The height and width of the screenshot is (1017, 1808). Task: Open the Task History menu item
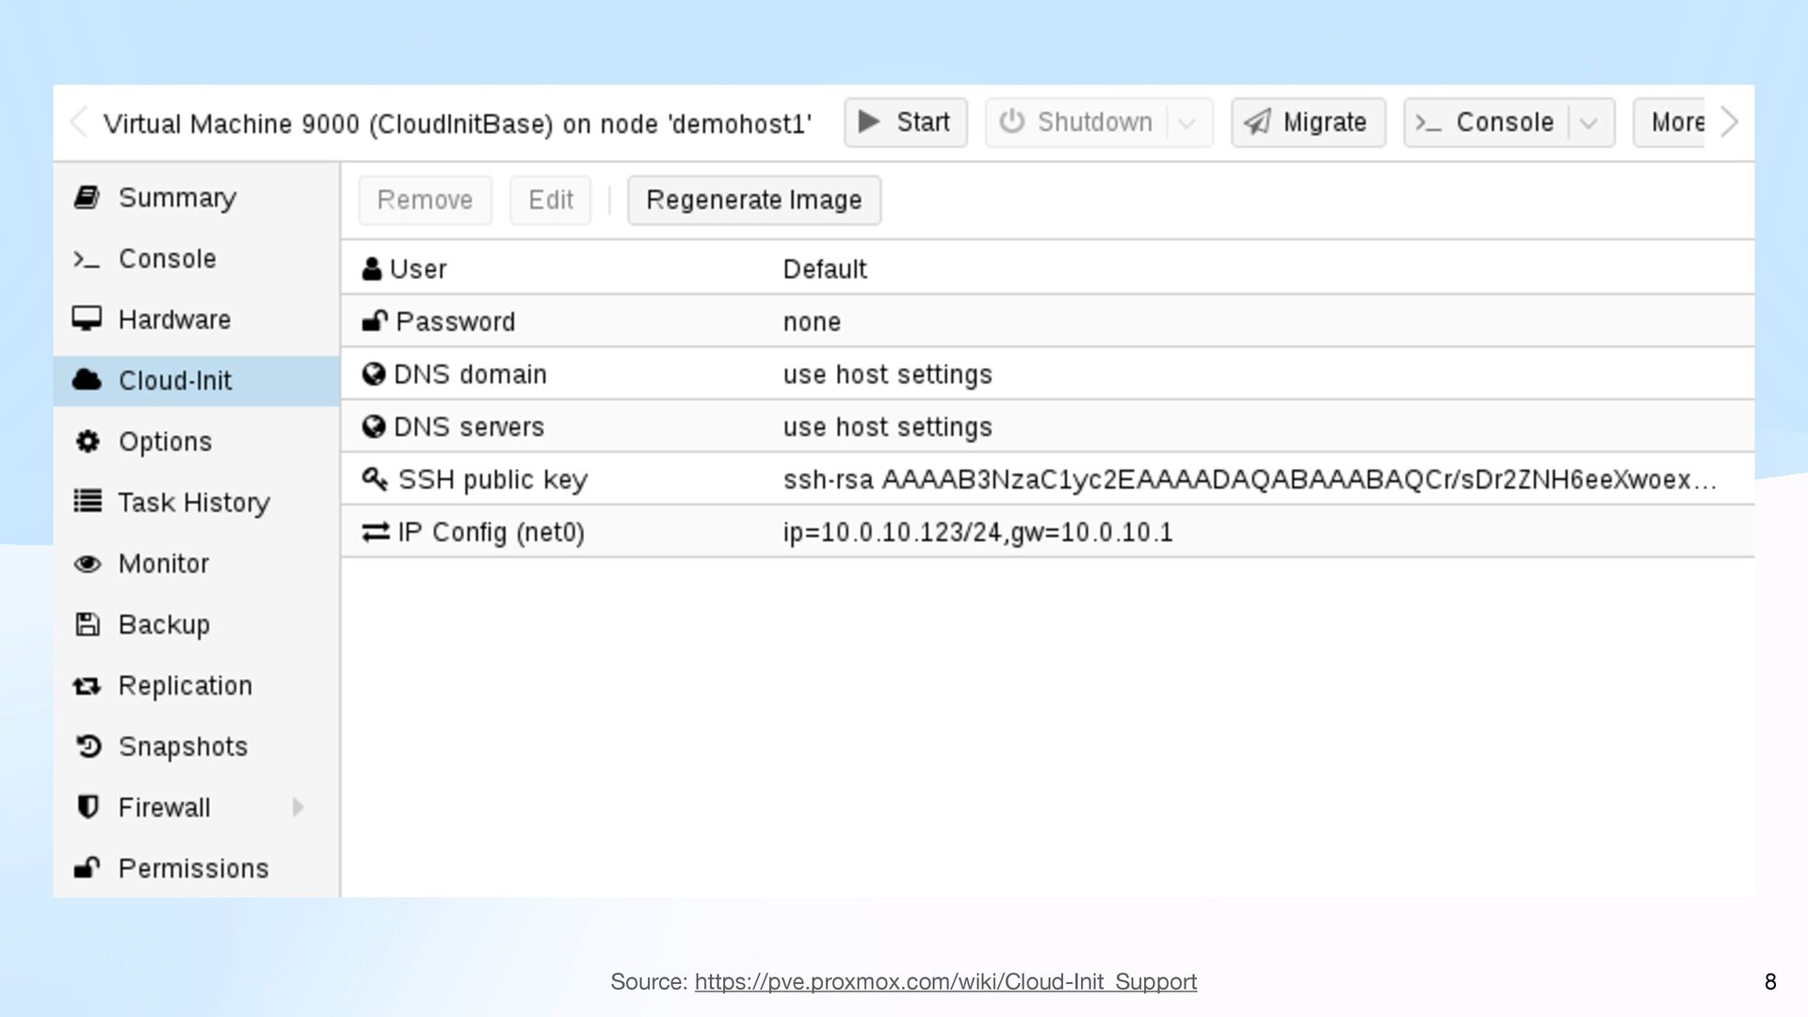(x=193, y=503)
